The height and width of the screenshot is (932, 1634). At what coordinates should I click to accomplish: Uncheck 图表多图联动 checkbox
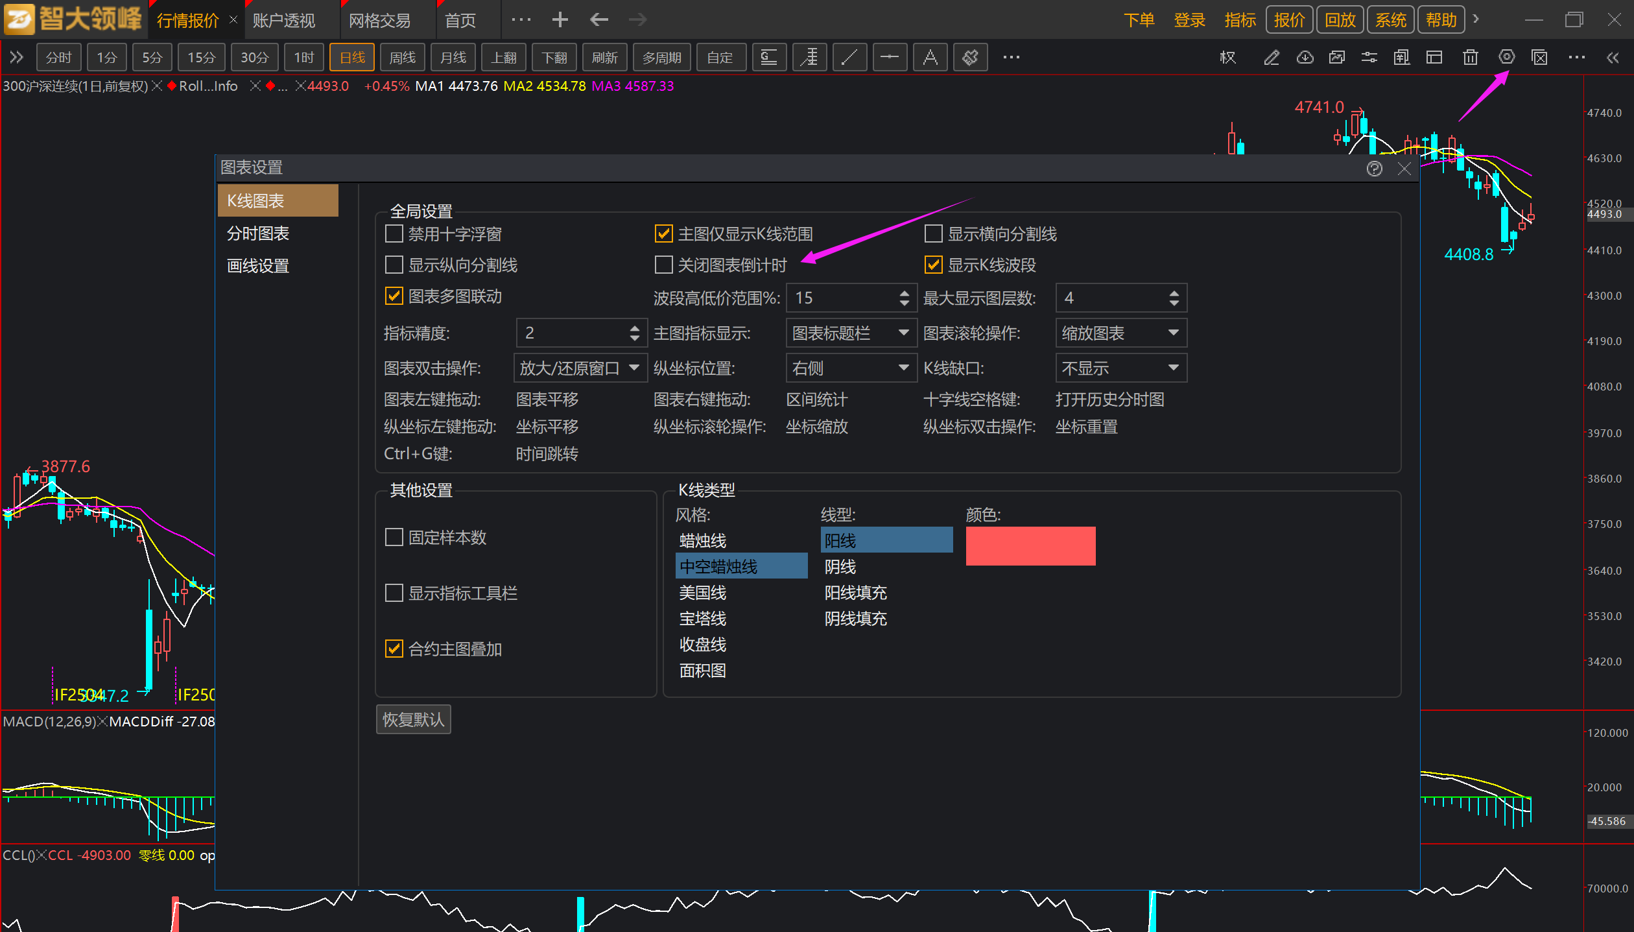coord(394,296)
